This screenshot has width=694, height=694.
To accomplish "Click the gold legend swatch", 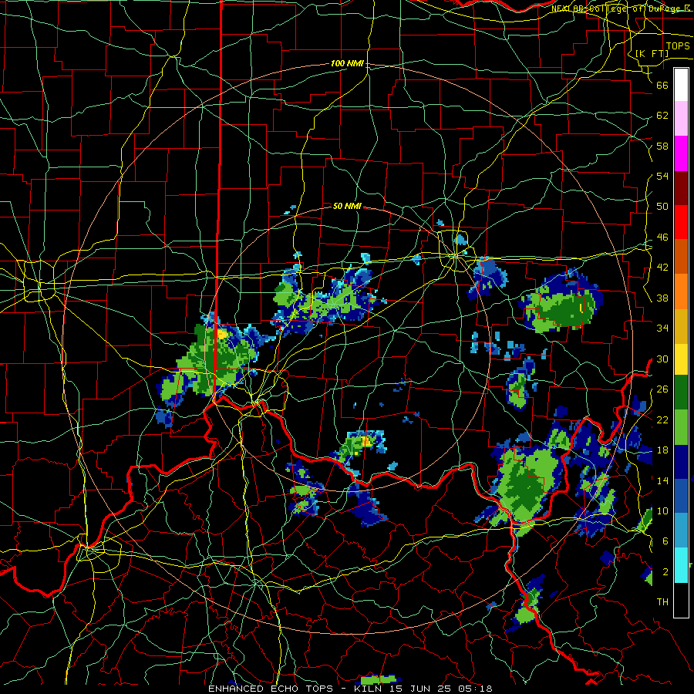I will click(681, 325).
